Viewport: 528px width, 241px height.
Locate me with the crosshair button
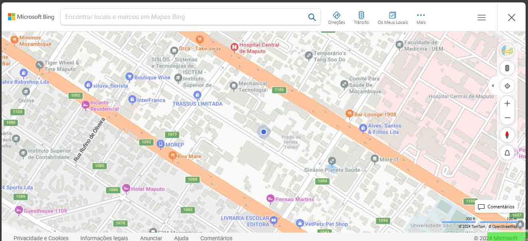(507, 86)
